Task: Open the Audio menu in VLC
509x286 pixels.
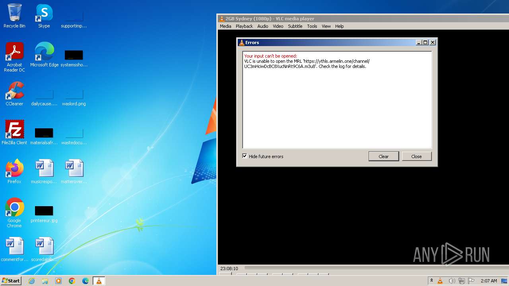Action: click(x=263, y=26)
